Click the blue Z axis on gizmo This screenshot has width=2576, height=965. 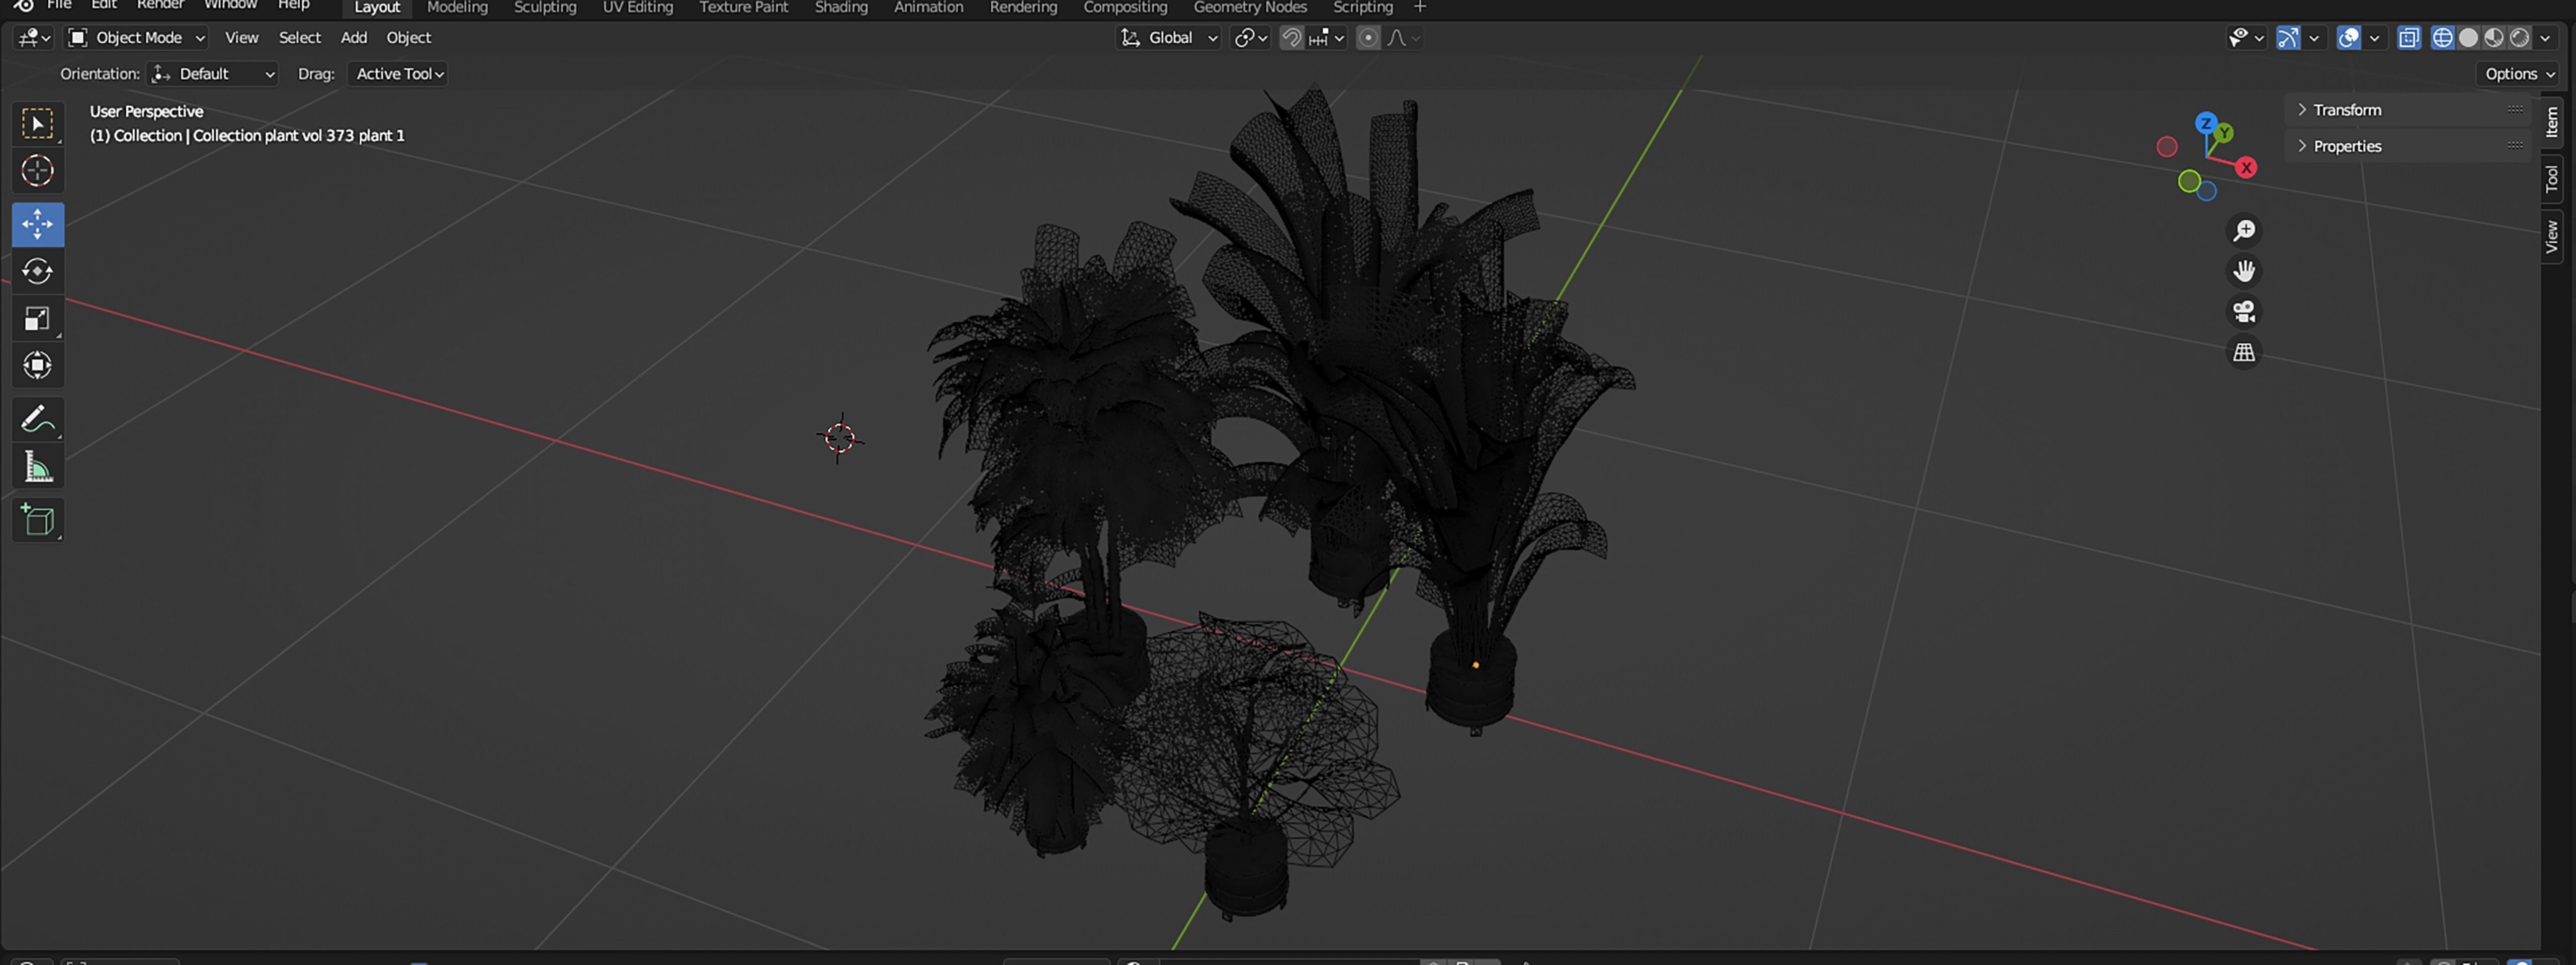tap(2205, 124)
